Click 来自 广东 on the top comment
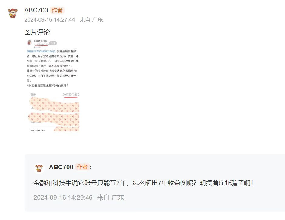 click(91, 20)
